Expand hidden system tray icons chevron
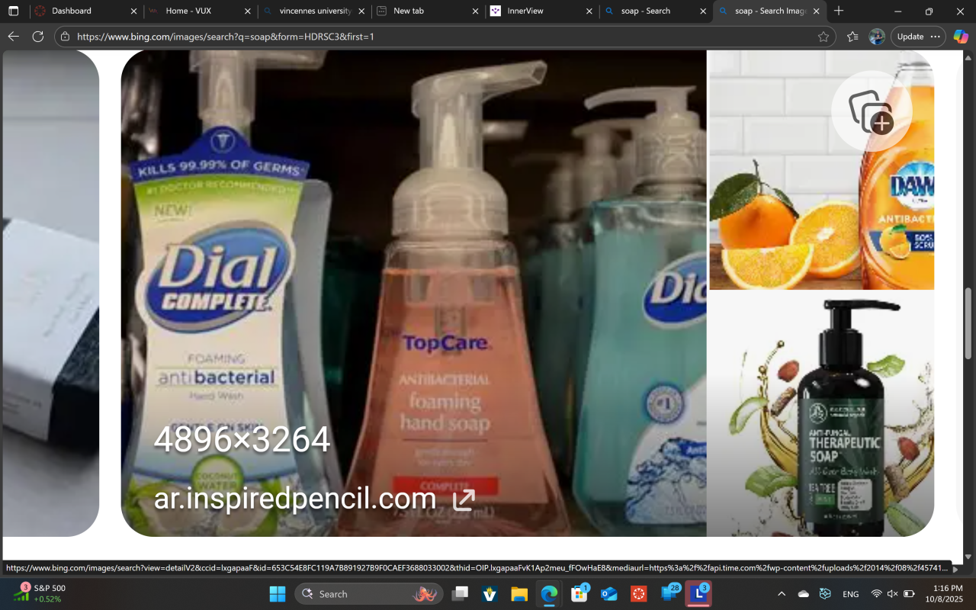This screenshot has width=976, height=610. 781,594
